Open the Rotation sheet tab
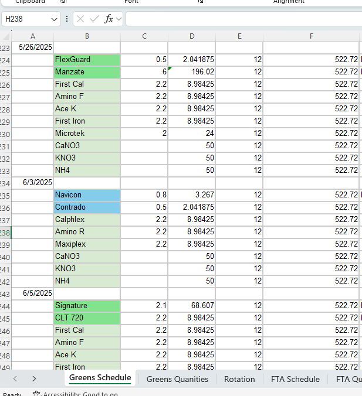Viewport: 362px width, 396px height. coord(239,379)
